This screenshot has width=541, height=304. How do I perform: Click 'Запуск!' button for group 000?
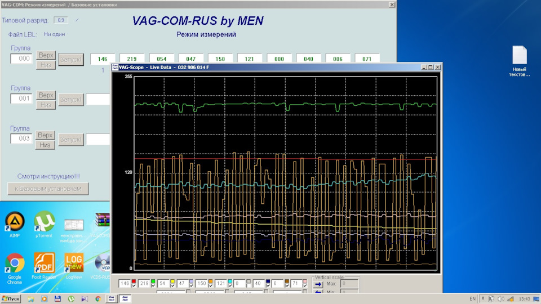click(71, 59)
